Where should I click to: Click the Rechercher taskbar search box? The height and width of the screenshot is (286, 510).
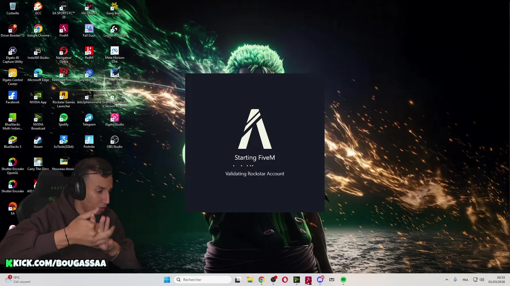(x=203, y=280)
